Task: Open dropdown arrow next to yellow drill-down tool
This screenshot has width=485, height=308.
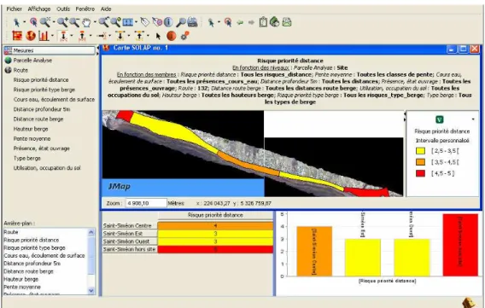Action: 129,36
